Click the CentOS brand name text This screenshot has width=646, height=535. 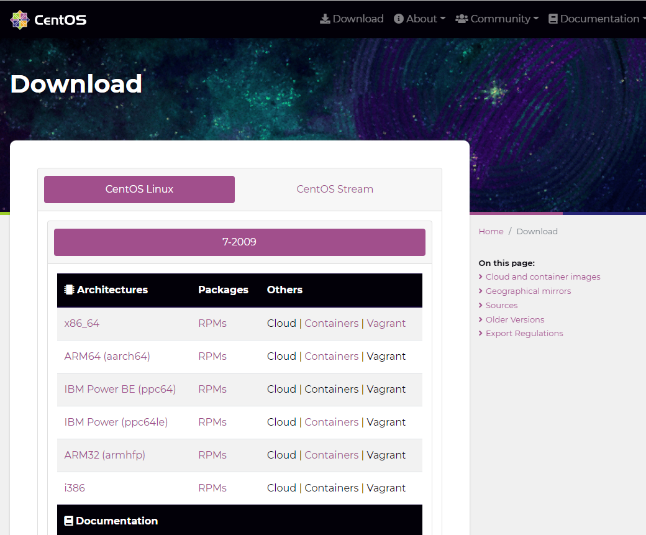click(x=61, y=20)
